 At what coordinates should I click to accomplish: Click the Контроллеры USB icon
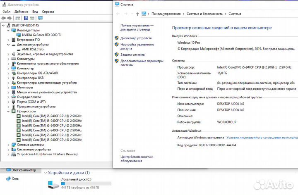click(x=14, y=78)
